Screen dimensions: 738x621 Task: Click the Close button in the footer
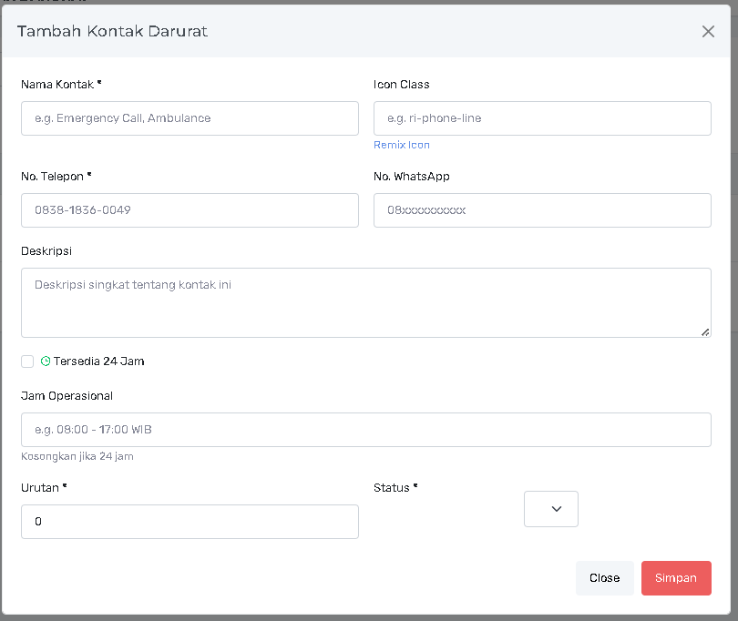coord(604,578)
